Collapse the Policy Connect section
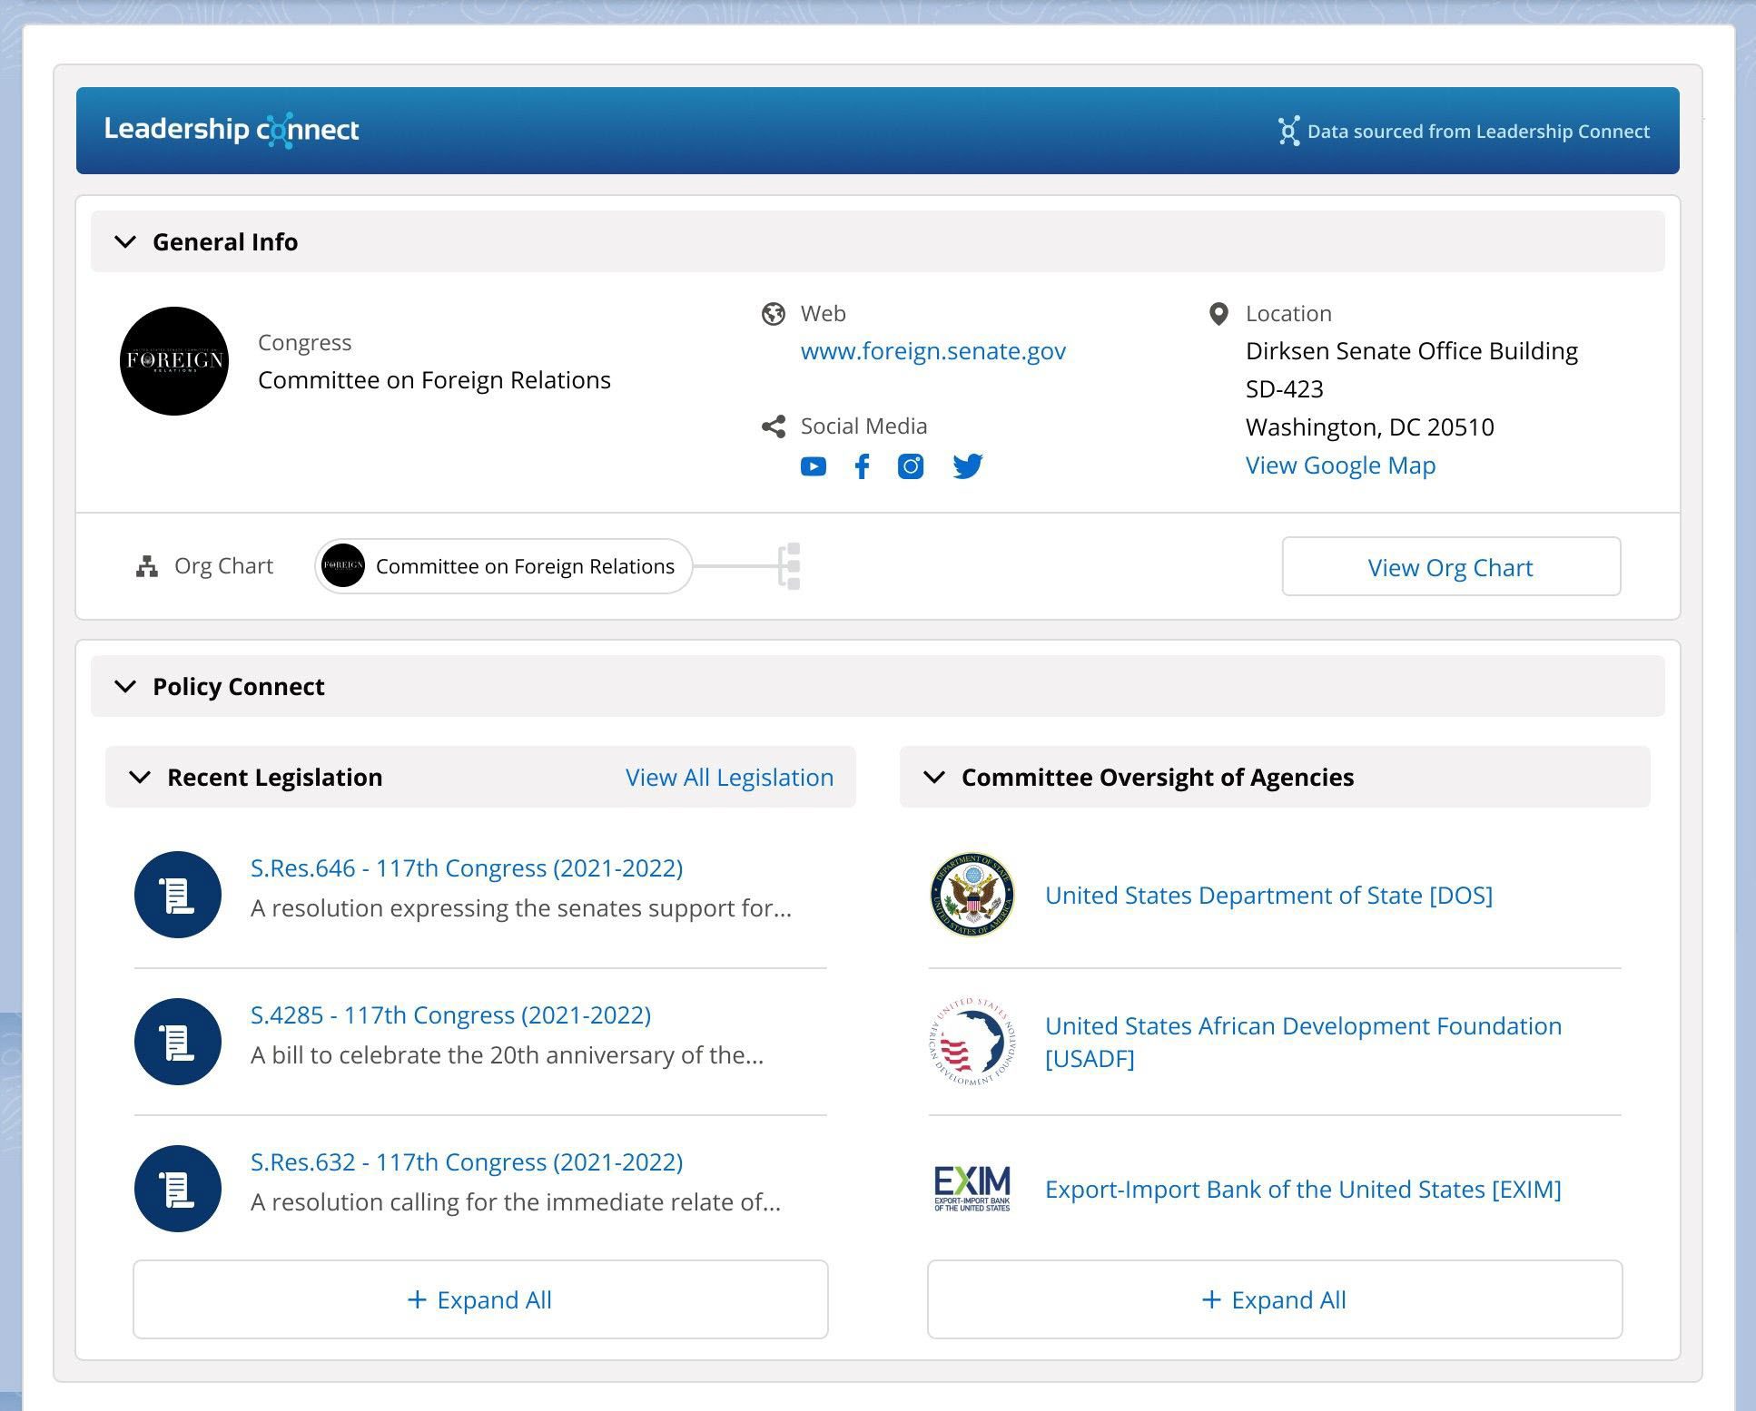 pyautogui.click(x=125, y=687)
